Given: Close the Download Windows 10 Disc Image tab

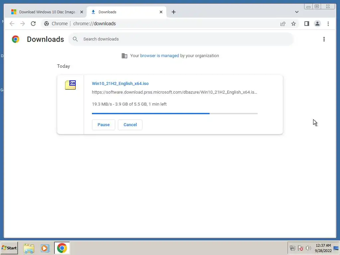Looking at the screenshot, I should (x=82, y=12).
